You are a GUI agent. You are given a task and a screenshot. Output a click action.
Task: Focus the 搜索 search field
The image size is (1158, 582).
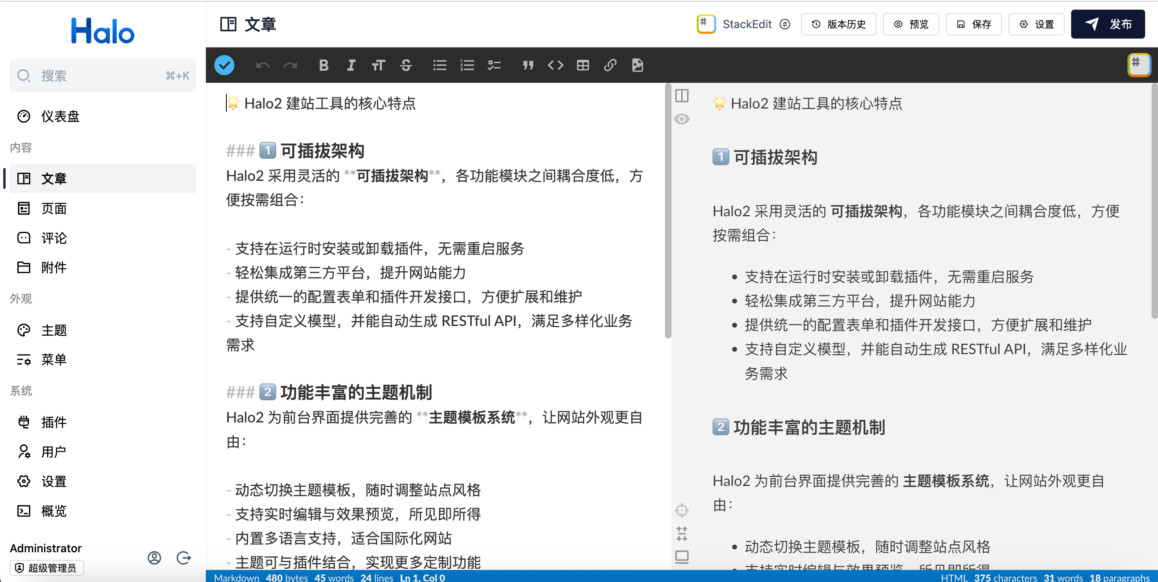[103, 76]
